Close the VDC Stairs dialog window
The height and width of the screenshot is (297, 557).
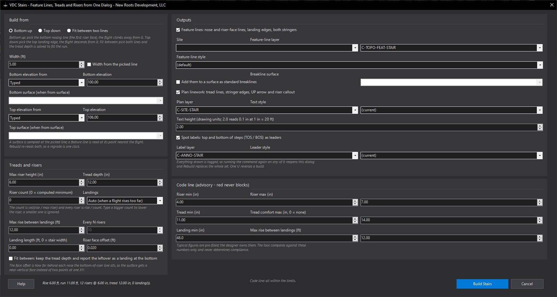click(x=552, y=5)
